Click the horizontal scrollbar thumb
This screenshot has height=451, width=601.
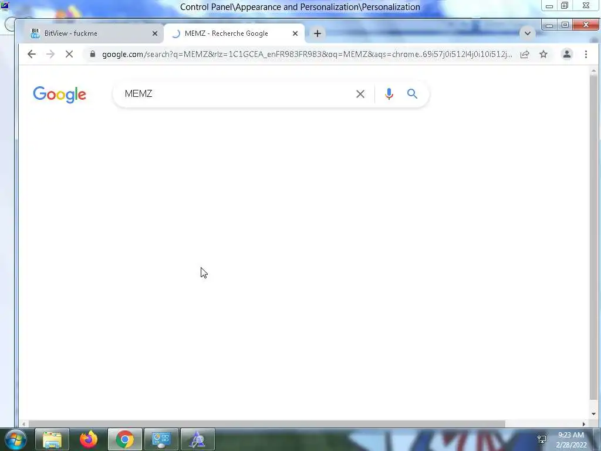tap(267, 424)
